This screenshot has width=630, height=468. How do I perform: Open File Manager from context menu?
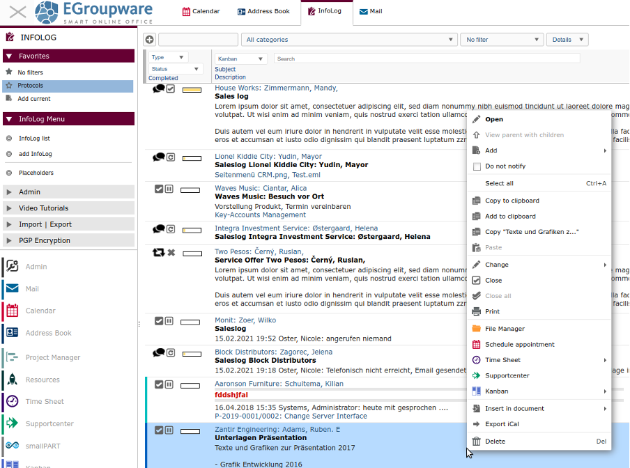pos(505,329)
